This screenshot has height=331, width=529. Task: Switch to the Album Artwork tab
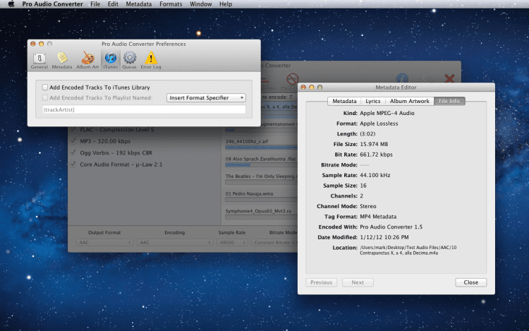[x=409, y=101]
